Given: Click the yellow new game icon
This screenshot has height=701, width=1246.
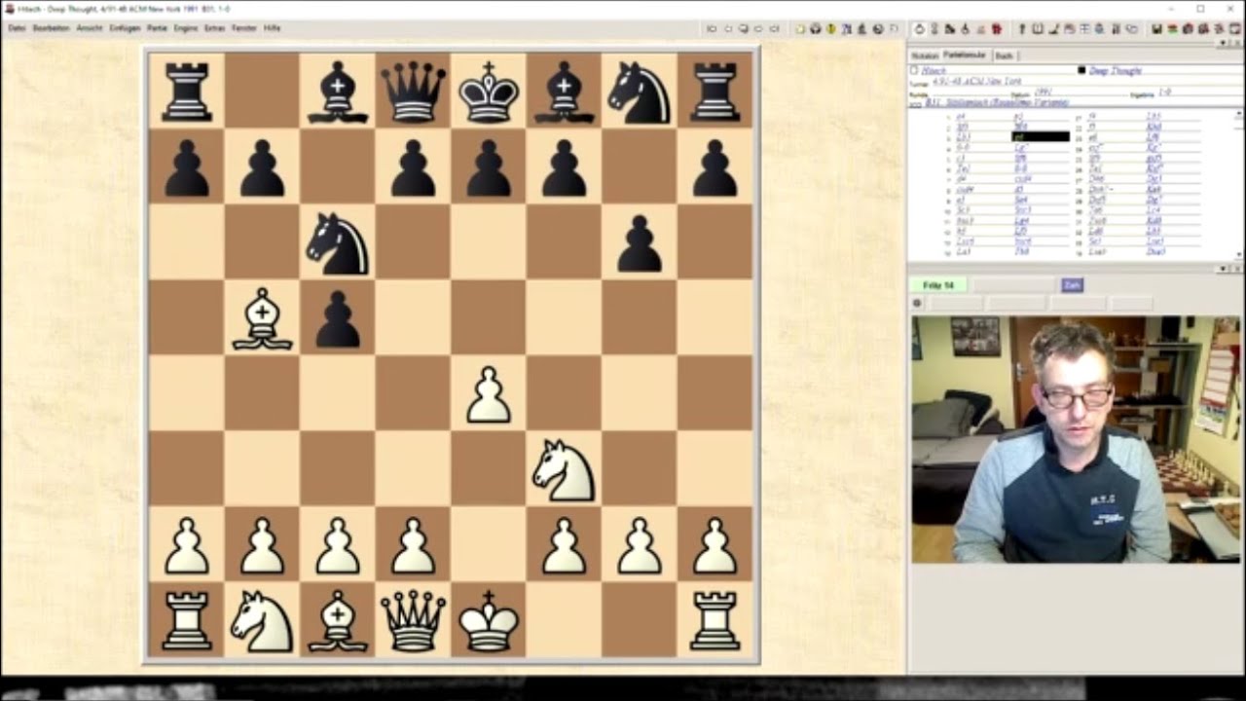Looking at the screenshot, I should pyautogui.click(x=799, y=29).
